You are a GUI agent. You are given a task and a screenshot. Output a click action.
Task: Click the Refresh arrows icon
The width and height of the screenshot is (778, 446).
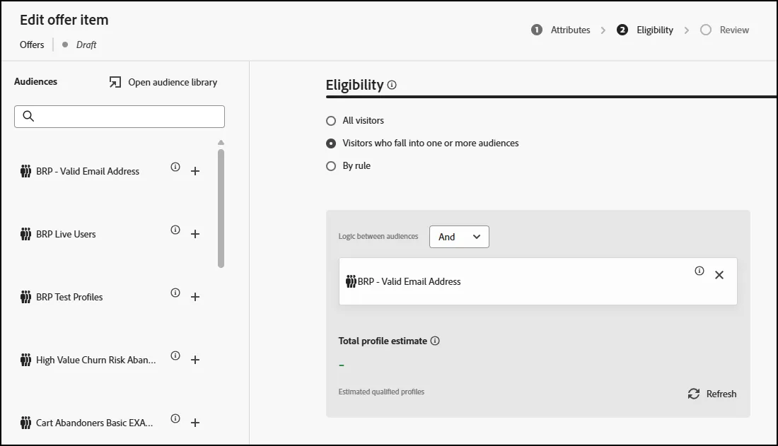[694, 394]
